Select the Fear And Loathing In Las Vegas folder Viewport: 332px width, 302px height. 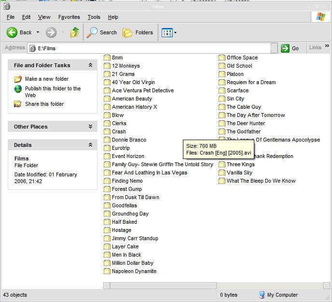click(150, 173)
